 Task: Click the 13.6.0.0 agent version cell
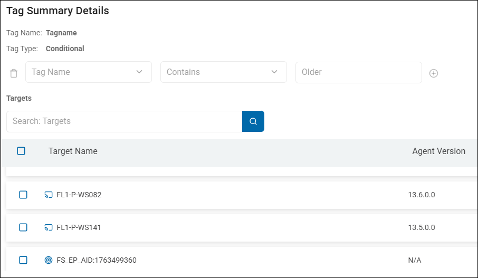point(422,195)
